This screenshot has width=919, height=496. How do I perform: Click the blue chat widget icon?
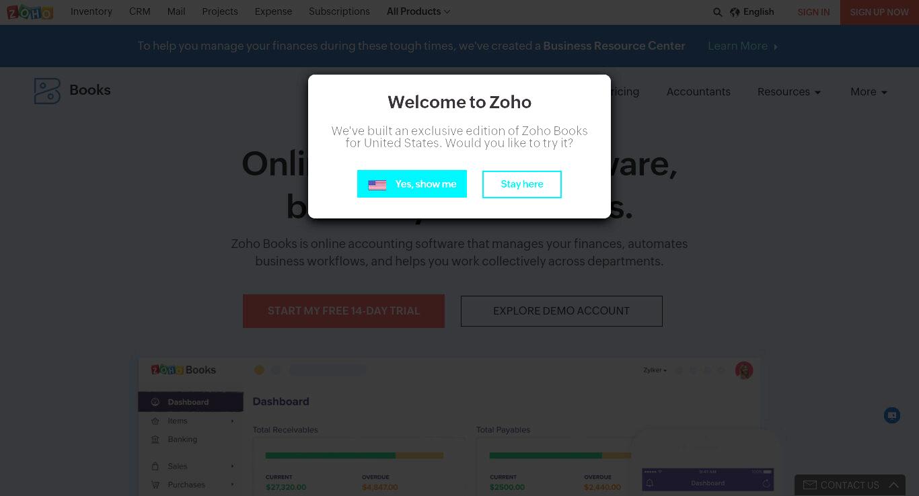coord(892,415)
